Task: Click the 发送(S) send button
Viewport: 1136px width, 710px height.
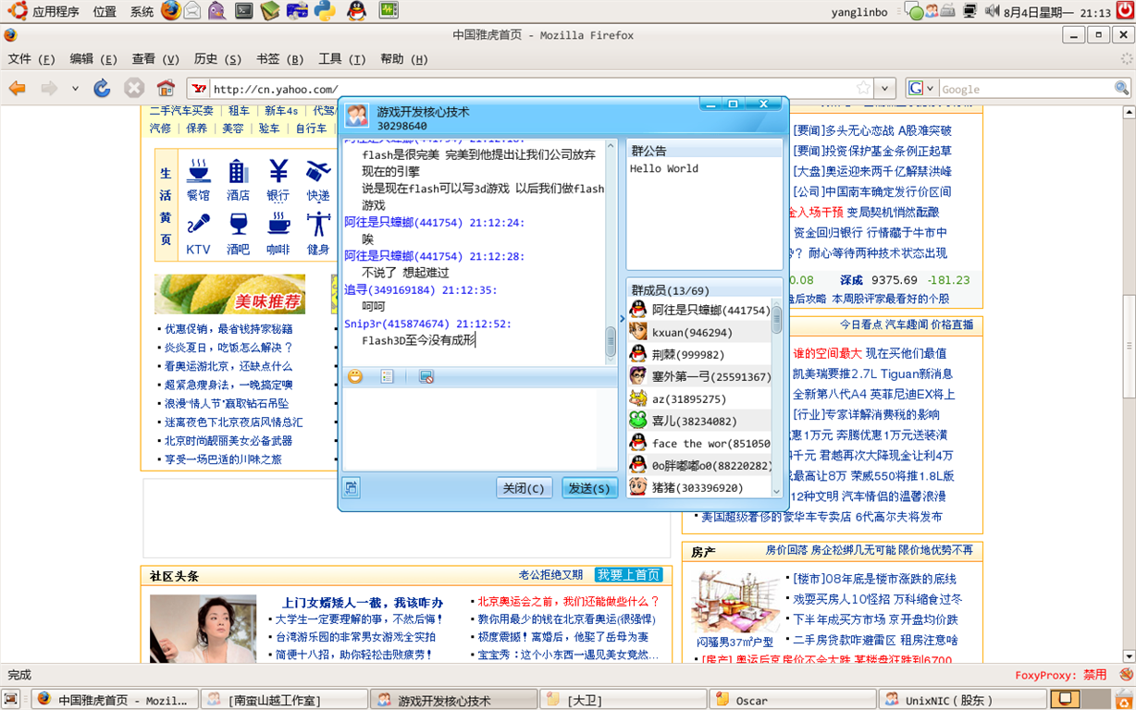Action: pyautogui.click(x=588, y=488)
